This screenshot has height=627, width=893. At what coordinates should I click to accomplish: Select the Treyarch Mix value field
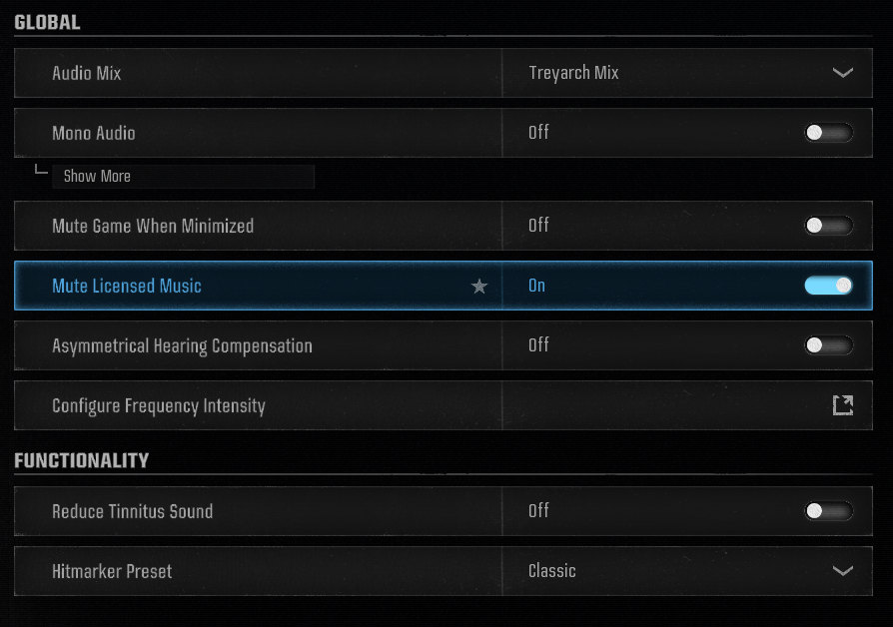[x=573, y=73]
